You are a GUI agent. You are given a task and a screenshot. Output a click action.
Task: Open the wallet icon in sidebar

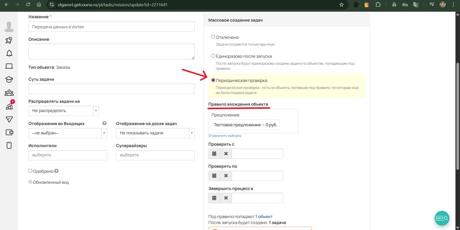[9, 132]
